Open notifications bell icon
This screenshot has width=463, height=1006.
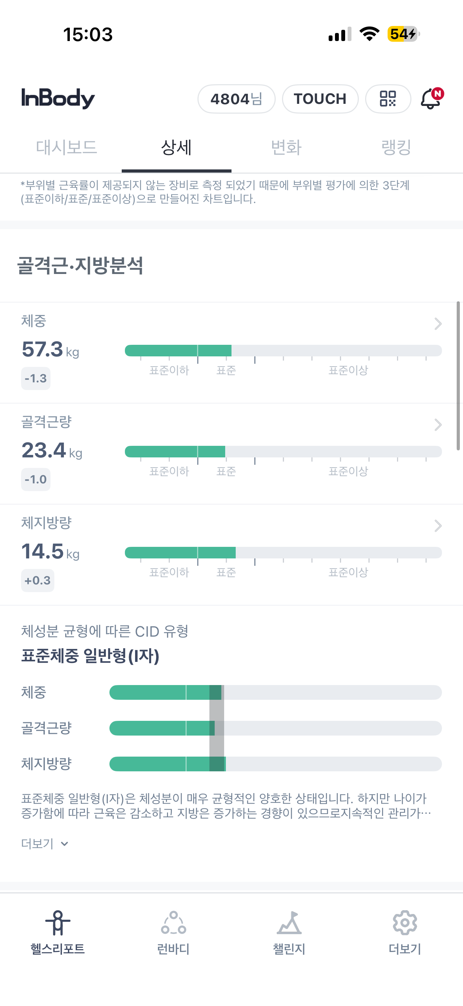[431, 99]
